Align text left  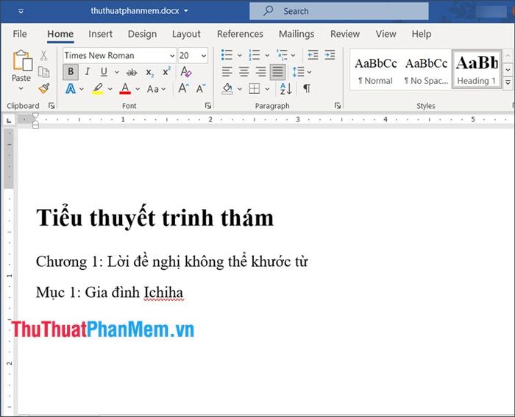227,72
